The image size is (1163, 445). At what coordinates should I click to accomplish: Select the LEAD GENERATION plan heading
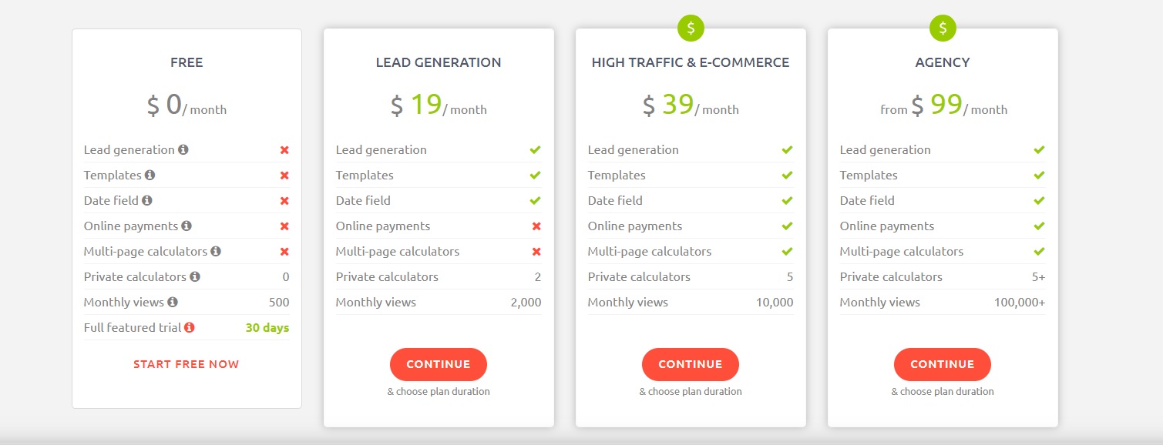438,62
